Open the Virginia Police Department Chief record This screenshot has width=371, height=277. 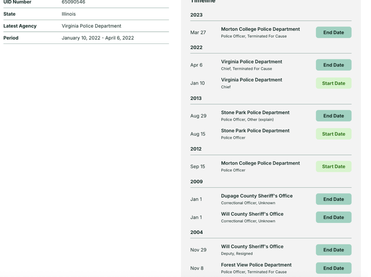[252, 80]
